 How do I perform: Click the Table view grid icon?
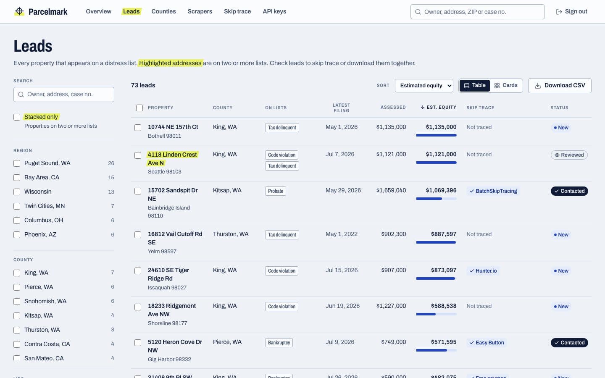tap(466, 86)
